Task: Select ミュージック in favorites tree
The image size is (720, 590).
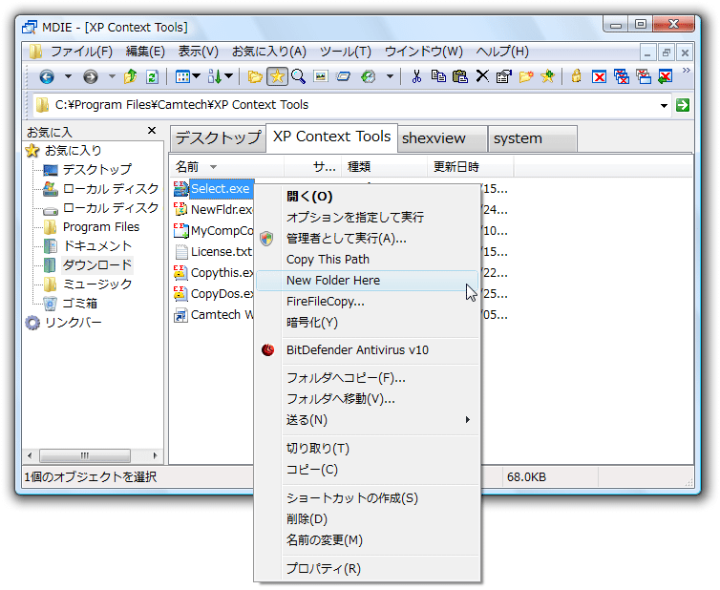Action: (97, 284)
